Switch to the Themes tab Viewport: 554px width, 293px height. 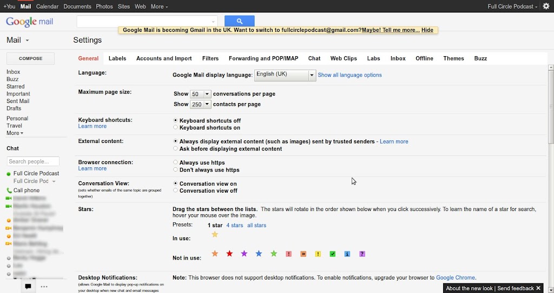click(454, 58)
